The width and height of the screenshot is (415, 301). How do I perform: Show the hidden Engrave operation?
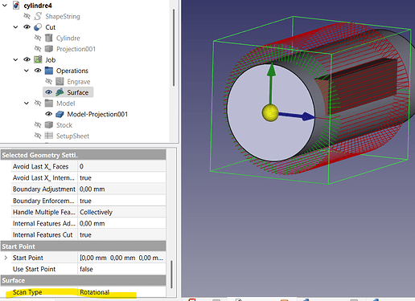pyautogui.click(x=48, y=81)
